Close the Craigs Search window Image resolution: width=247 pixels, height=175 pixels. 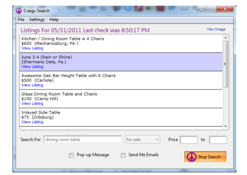(225, 9)
